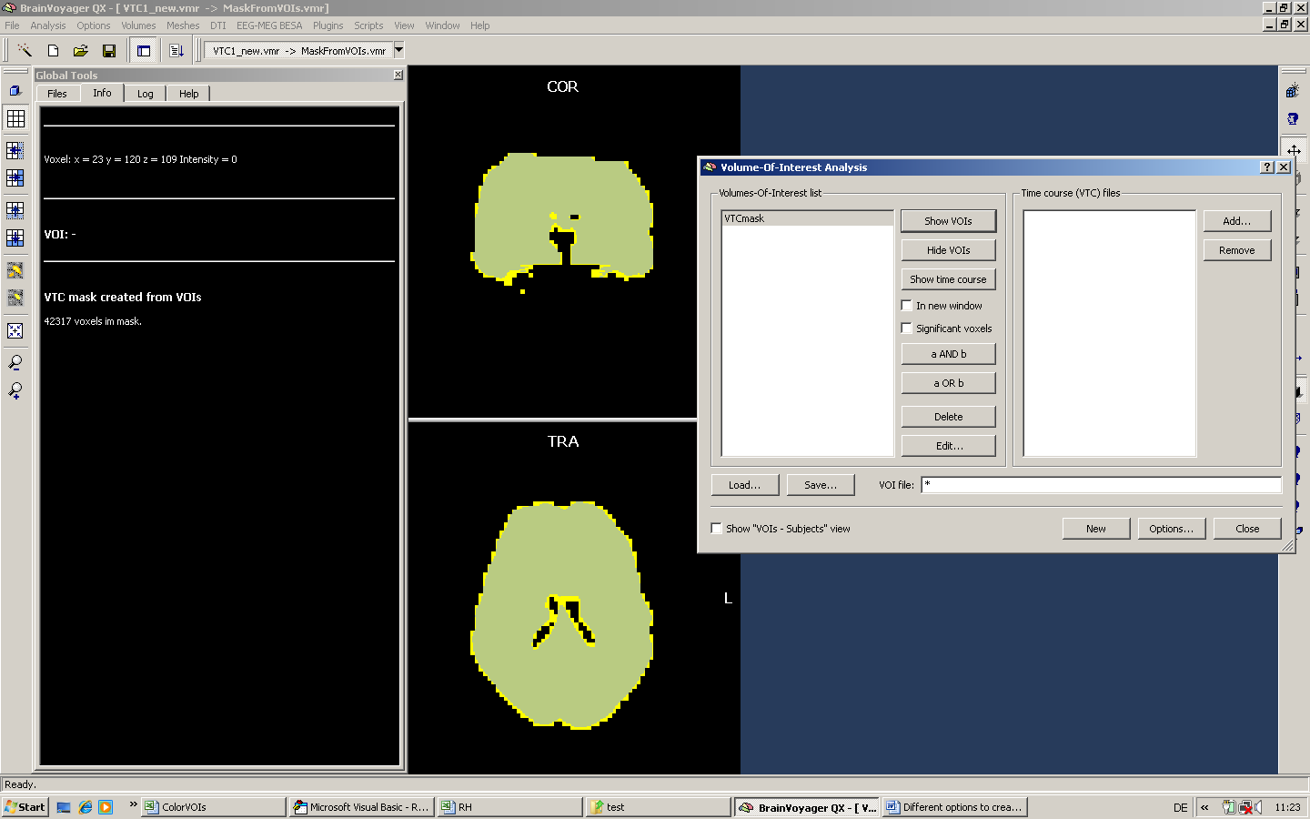This screenshot has height=819, width=1310.
Task: Enable the 'In new window' checkbox
Action: pos(906,306)
